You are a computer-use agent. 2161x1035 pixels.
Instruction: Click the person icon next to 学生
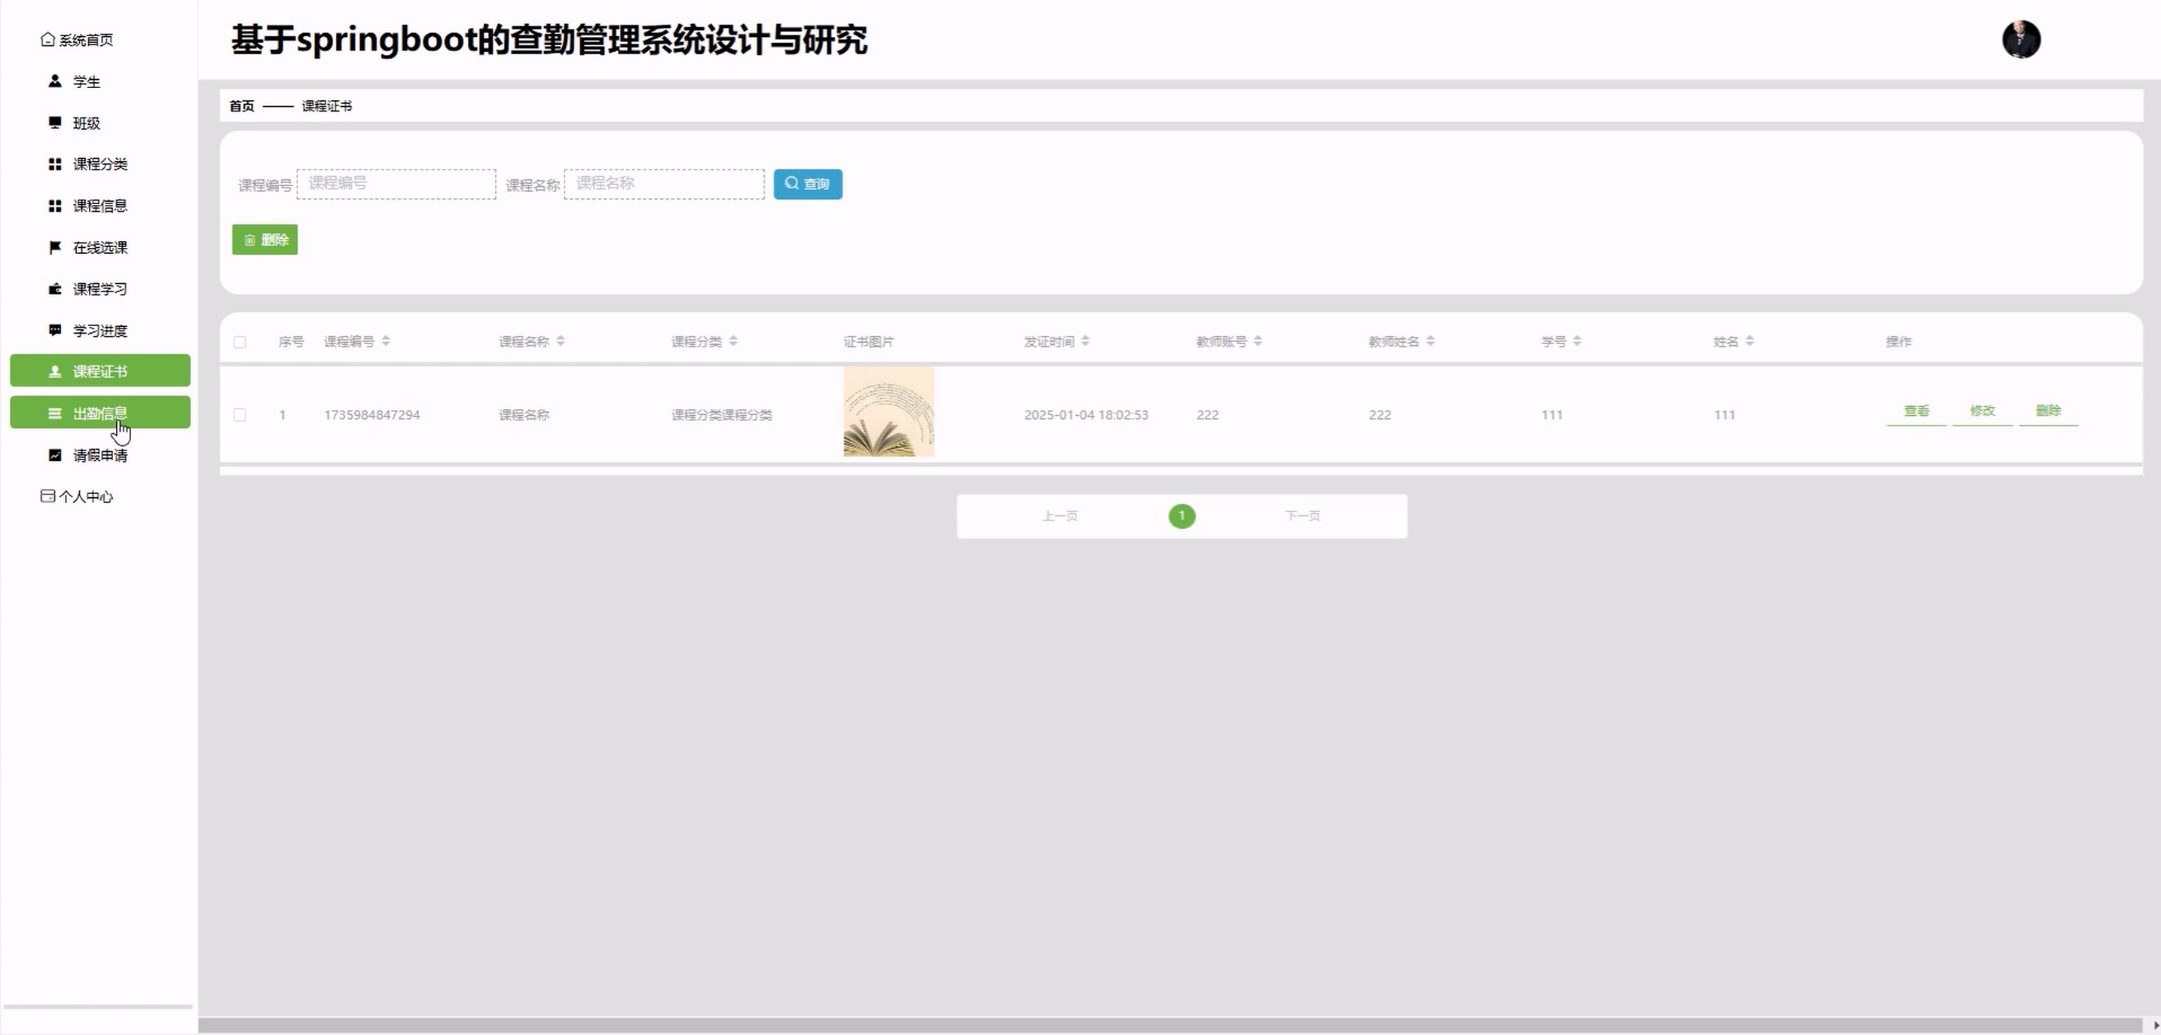[54, 81]
